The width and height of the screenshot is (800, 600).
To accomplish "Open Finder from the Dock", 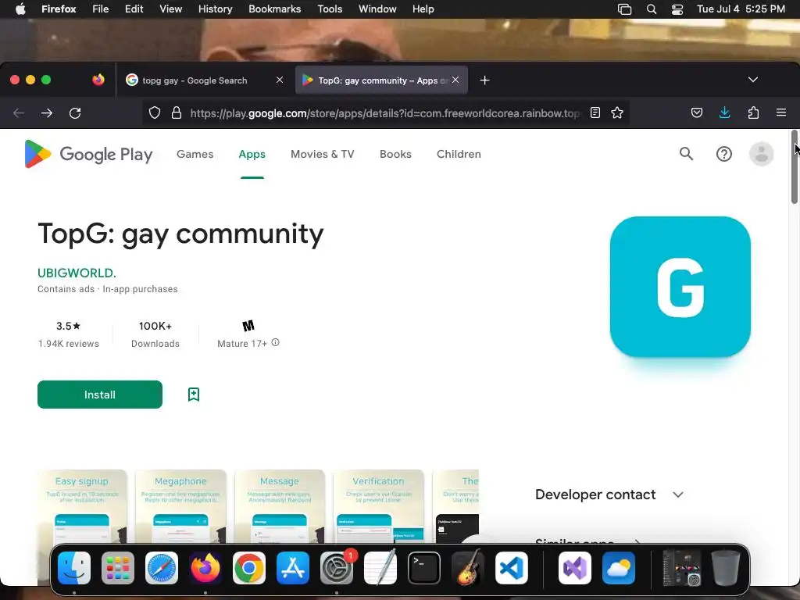I will [x=74, y=568].
